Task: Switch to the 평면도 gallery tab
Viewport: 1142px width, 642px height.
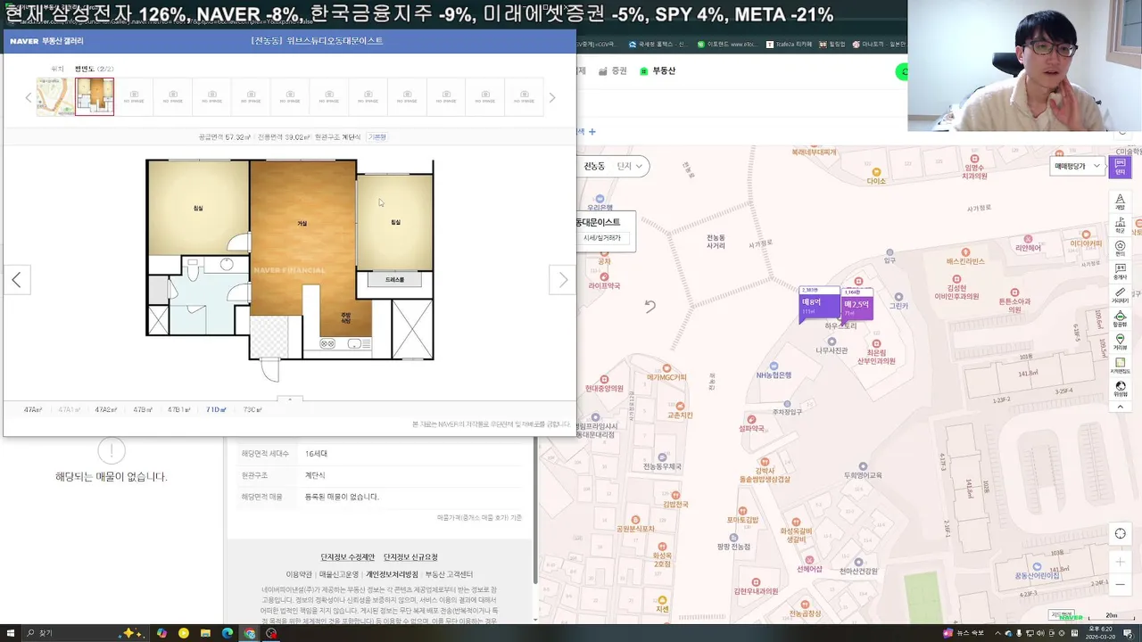Action: tap(94, 69)
